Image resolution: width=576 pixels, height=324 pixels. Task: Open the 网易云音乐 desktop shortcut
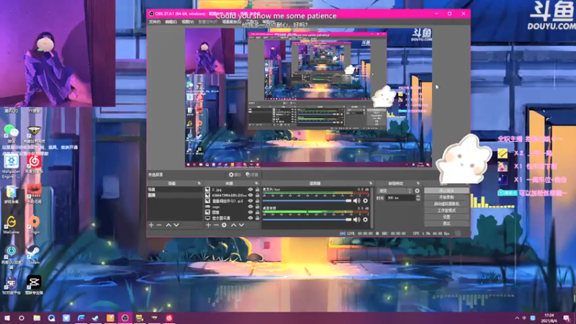[34, 164]
